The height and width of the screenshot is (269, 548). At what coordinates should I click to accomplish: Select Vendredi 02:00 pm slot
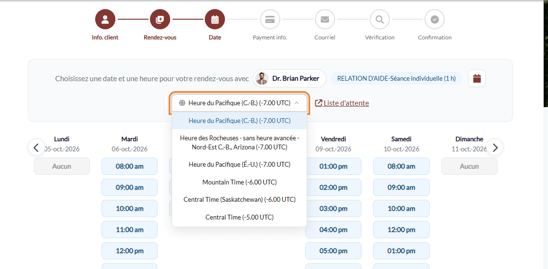(334, 188)
